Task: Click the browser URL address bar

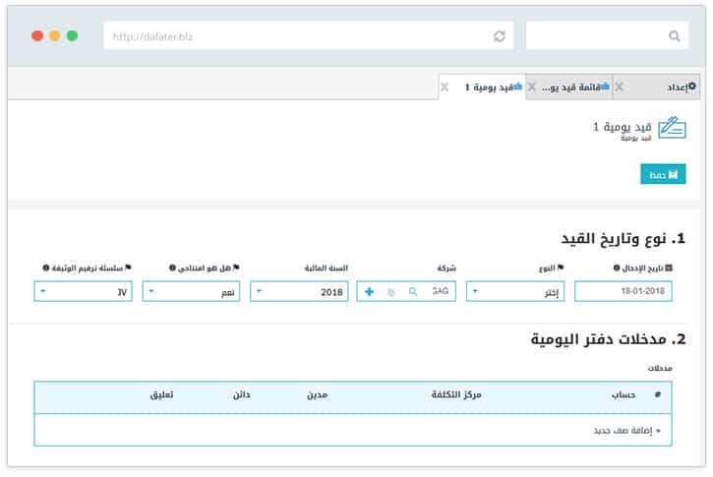Action: (295, 36)
